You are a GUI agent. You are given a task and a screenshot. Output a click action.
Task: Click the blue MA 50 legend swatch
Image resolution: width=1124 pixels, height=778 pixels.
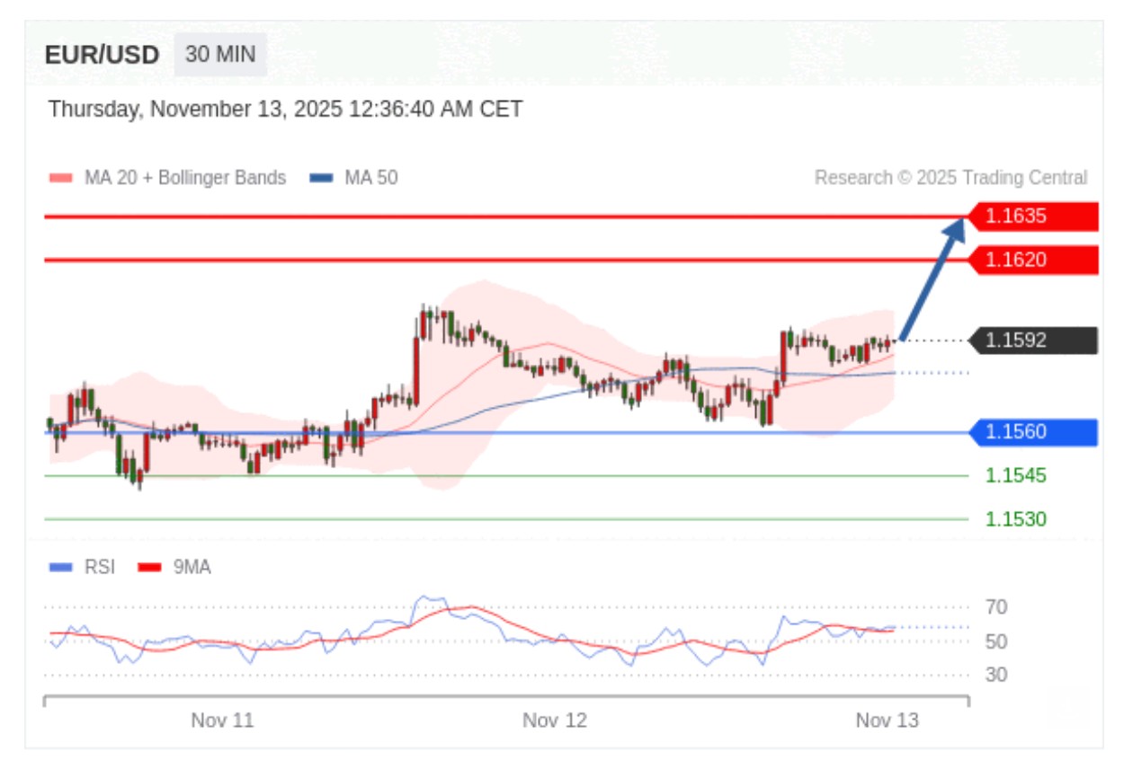321,178
